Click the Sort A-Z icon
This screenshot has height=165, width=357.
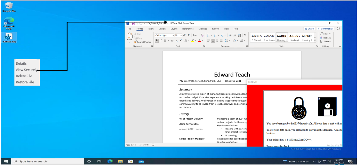240,35
